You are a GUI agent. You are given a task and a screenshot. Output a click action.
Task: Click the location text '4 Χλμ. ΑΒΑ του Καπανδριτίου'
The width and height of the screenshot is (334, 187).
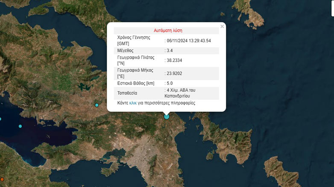pyautogui.click(x=180, y=93)
